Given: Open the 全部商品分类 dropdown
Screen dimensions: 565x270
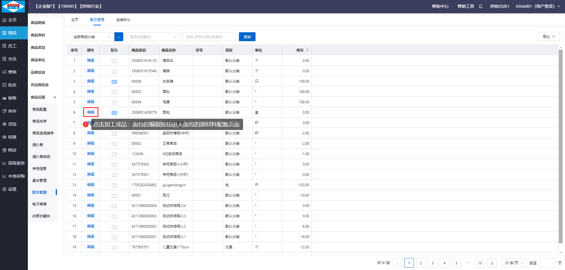Looking at the screenshot, I should [92, 37].
